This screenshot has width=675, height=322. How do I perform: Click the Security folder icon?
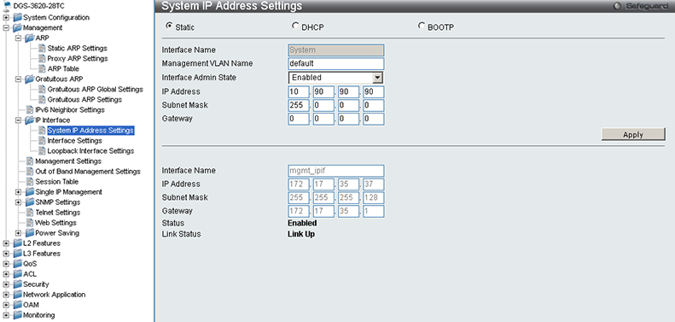[17, 284]
